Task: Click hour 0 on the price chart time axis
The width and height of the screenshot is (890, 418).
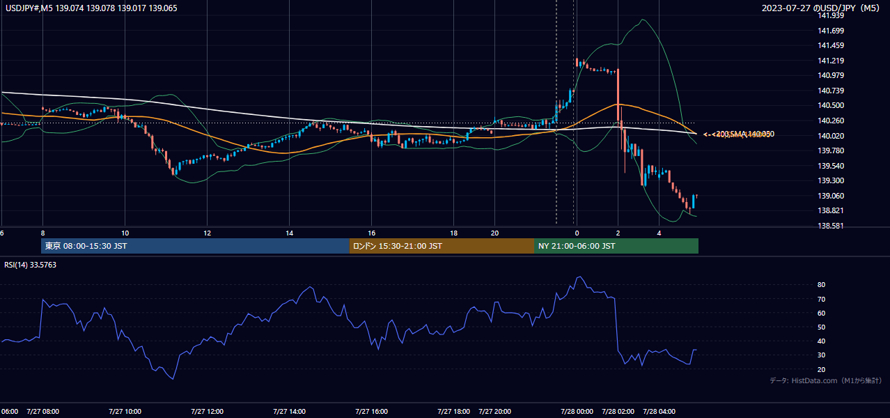Action: [577, 233]
